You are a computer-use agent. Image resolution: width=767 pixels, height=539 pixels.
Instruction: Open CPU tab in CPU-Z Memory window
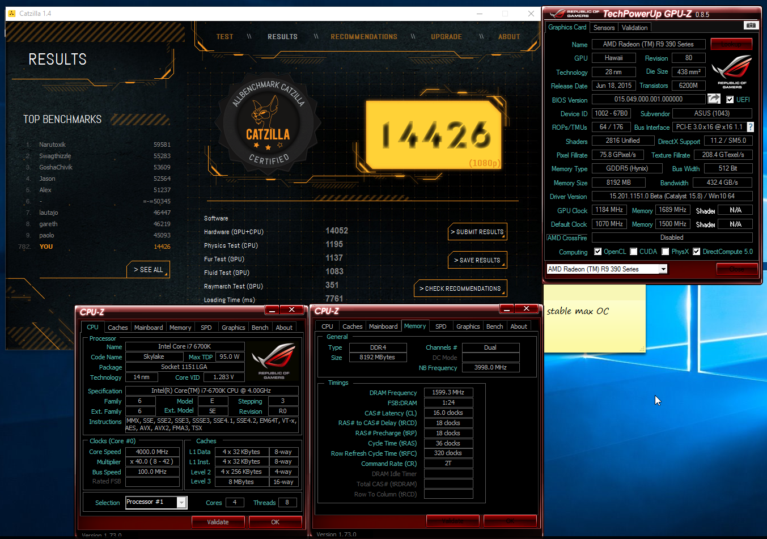click(x=327, y=326)
